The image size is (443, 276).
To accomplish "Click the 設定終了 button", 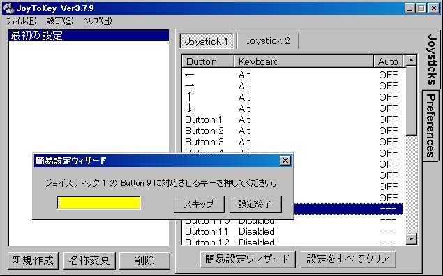I will [255, 204].
